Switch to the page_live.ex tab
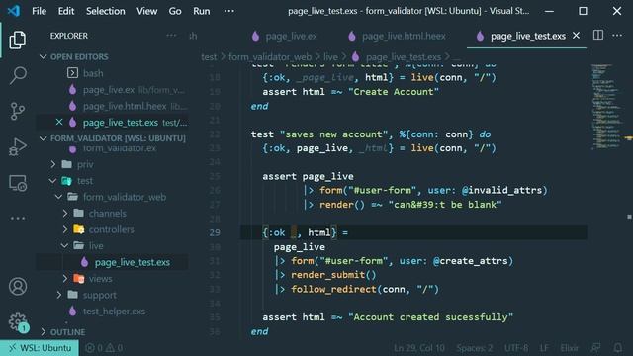The height and width of the screenshot is (356, 633). pos(285,36)
